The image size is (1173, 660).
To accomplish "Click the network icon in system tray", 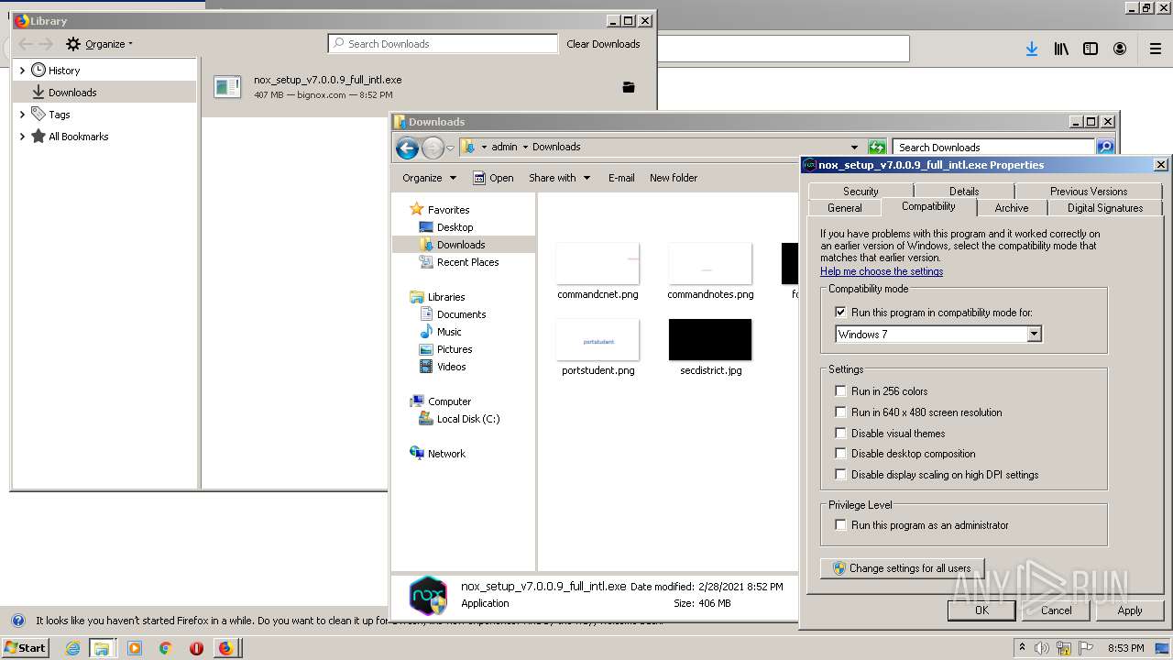I will tap(1063, 648).
